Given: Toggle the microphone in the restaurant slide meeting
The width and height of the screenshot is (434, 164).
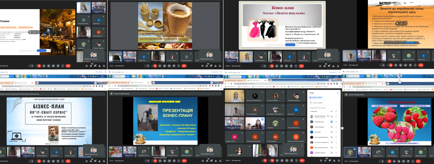Looking at the screenshot, I should (x=33, y=66).
